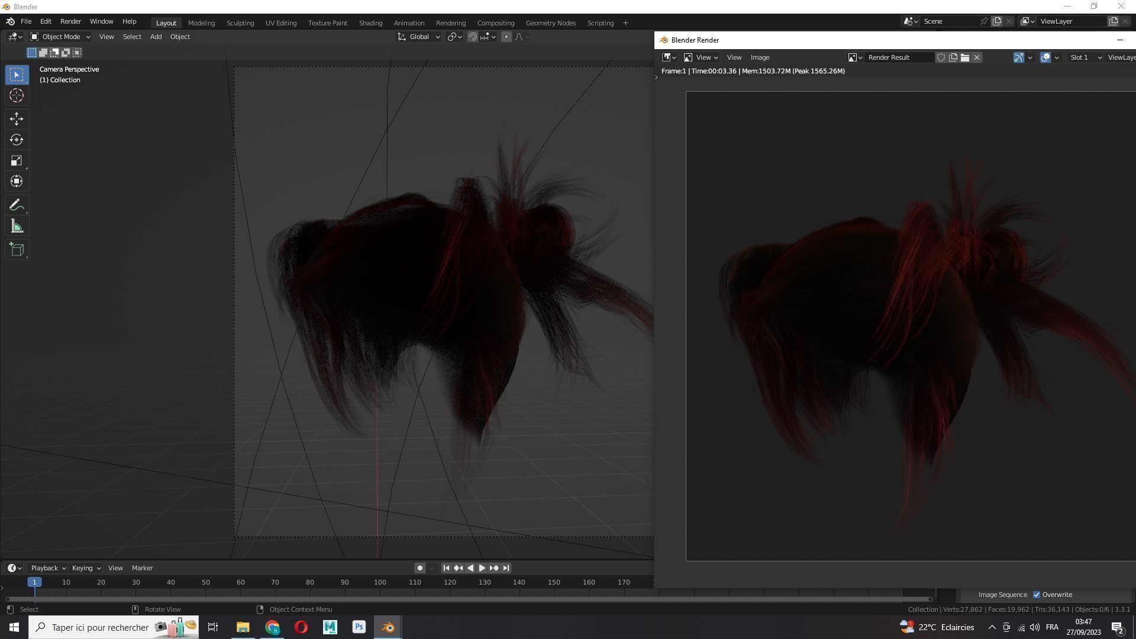Open Image menu in render window

[760, 57]
